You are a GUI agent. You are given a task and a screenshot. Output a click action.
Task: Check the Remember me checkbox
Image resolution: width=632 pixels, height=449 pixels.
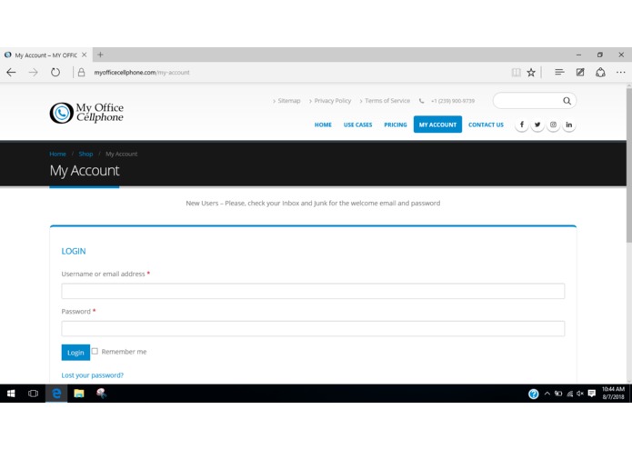click(95, 351)
